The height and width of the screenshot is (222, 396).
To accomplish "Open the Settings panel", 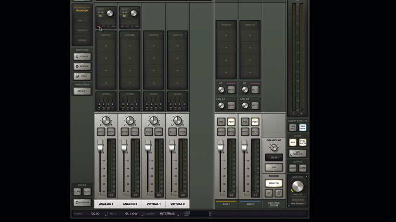I will point(82,202).
